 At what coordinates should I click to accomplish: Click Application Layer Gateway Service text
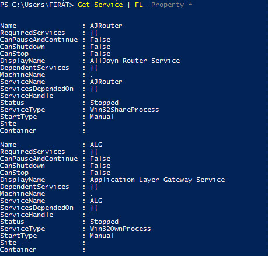point(157,180)
